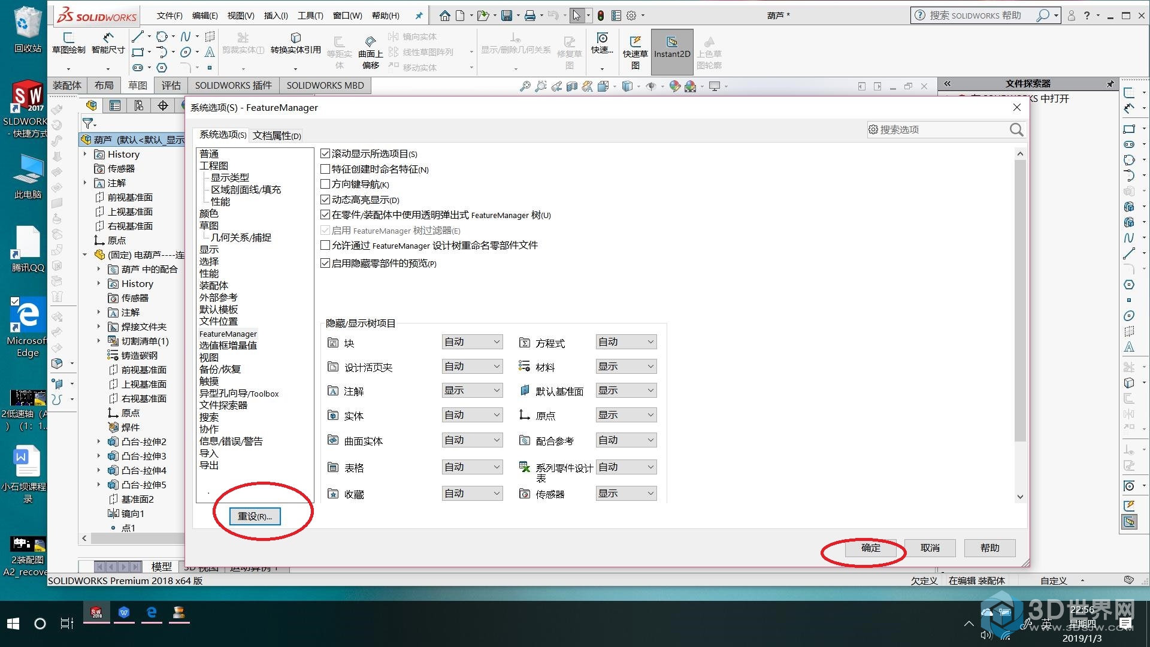Click the 重设 button
The height and width of the screenshot is (647, 1150).
pos(255,516)
